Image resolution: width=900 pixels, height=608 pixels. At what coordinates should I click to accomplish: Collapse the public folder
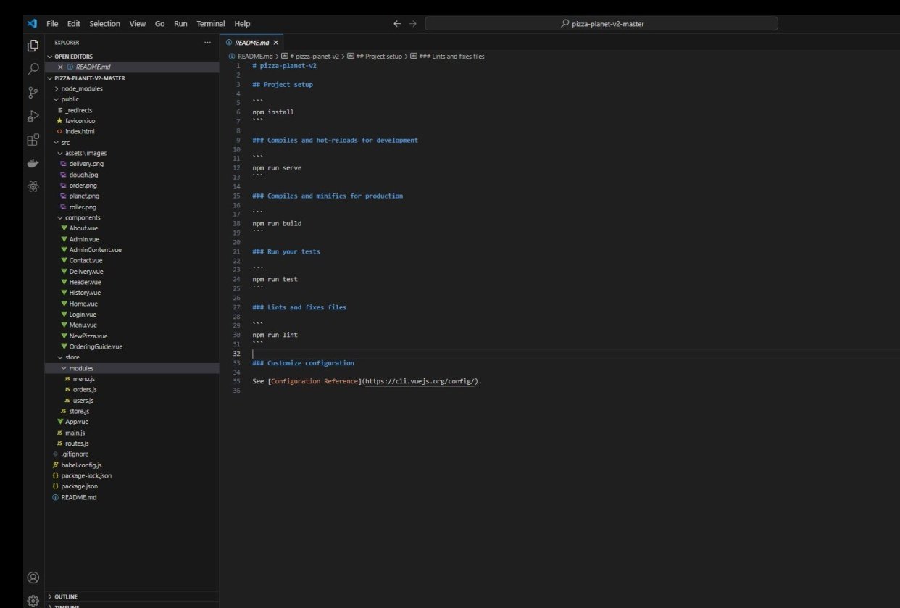click(x=132, y=99)
